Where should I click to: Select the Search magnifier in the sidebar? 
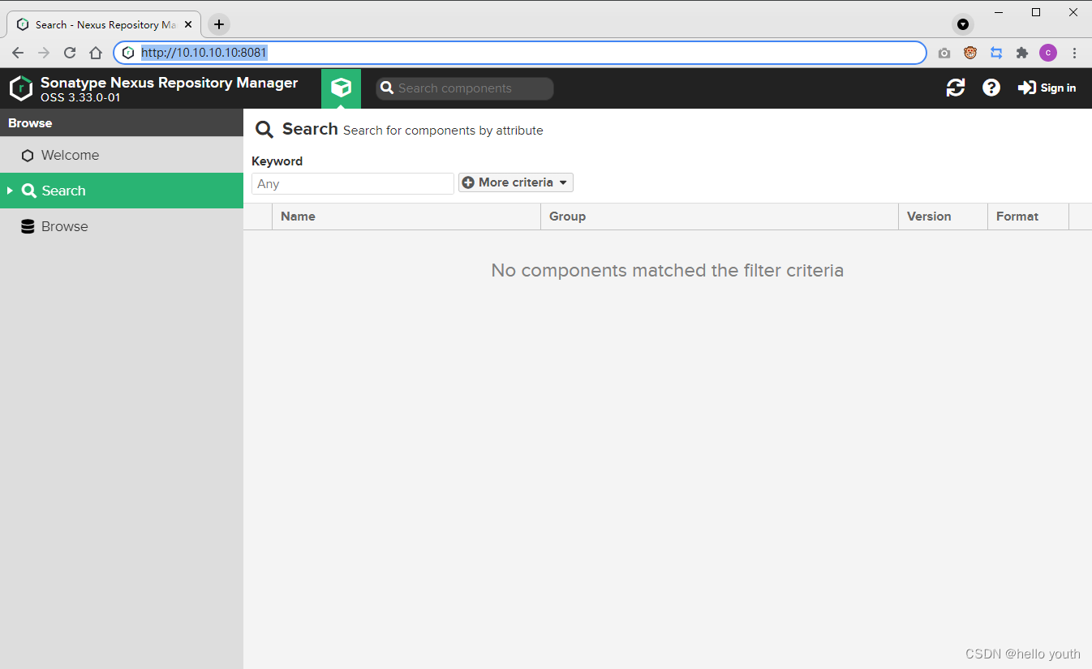30,190
